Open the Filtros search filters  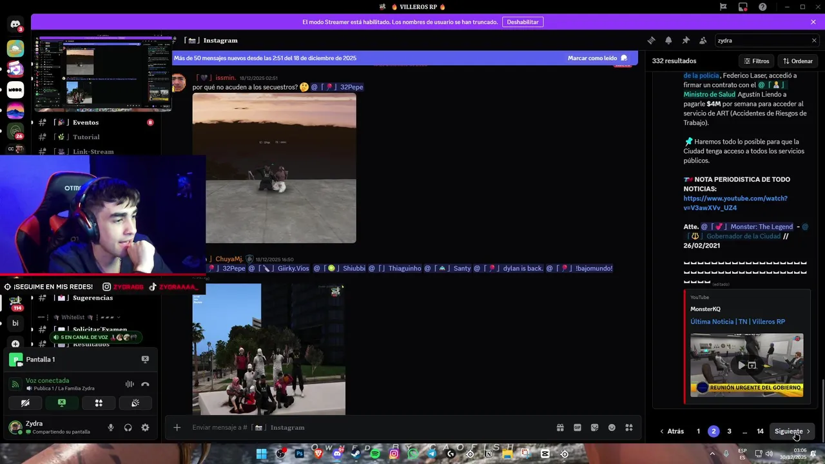coord(757,61)
